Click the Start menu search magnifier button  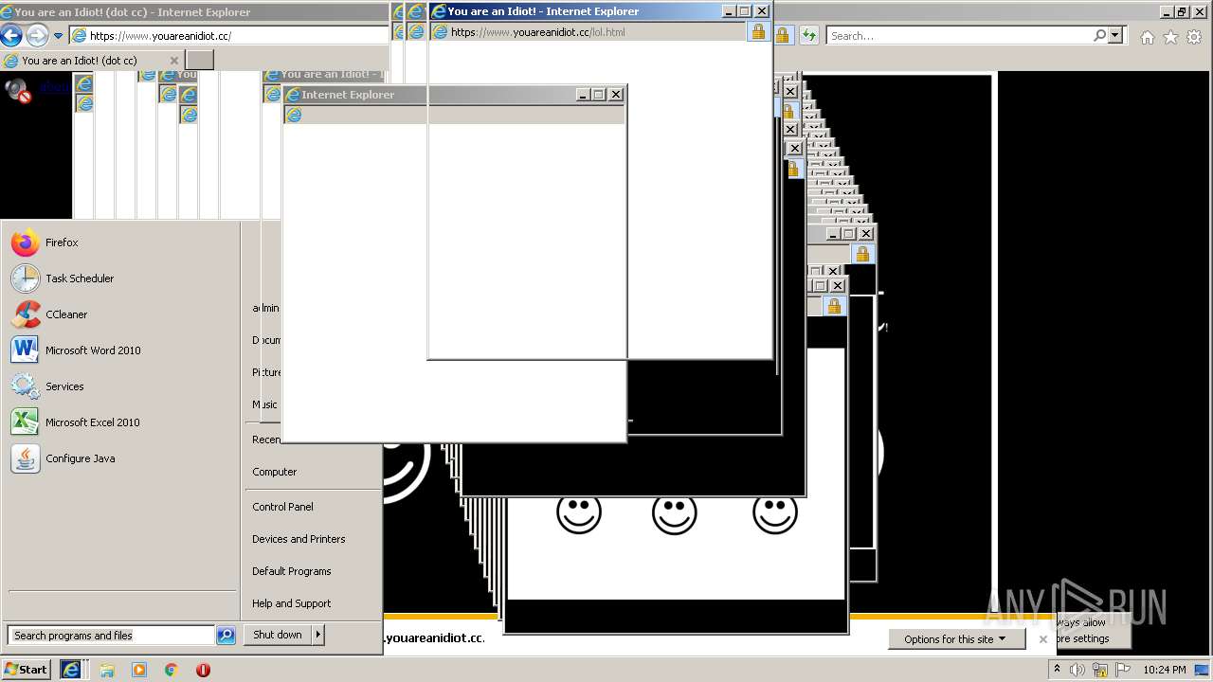[x=226, y=636]
